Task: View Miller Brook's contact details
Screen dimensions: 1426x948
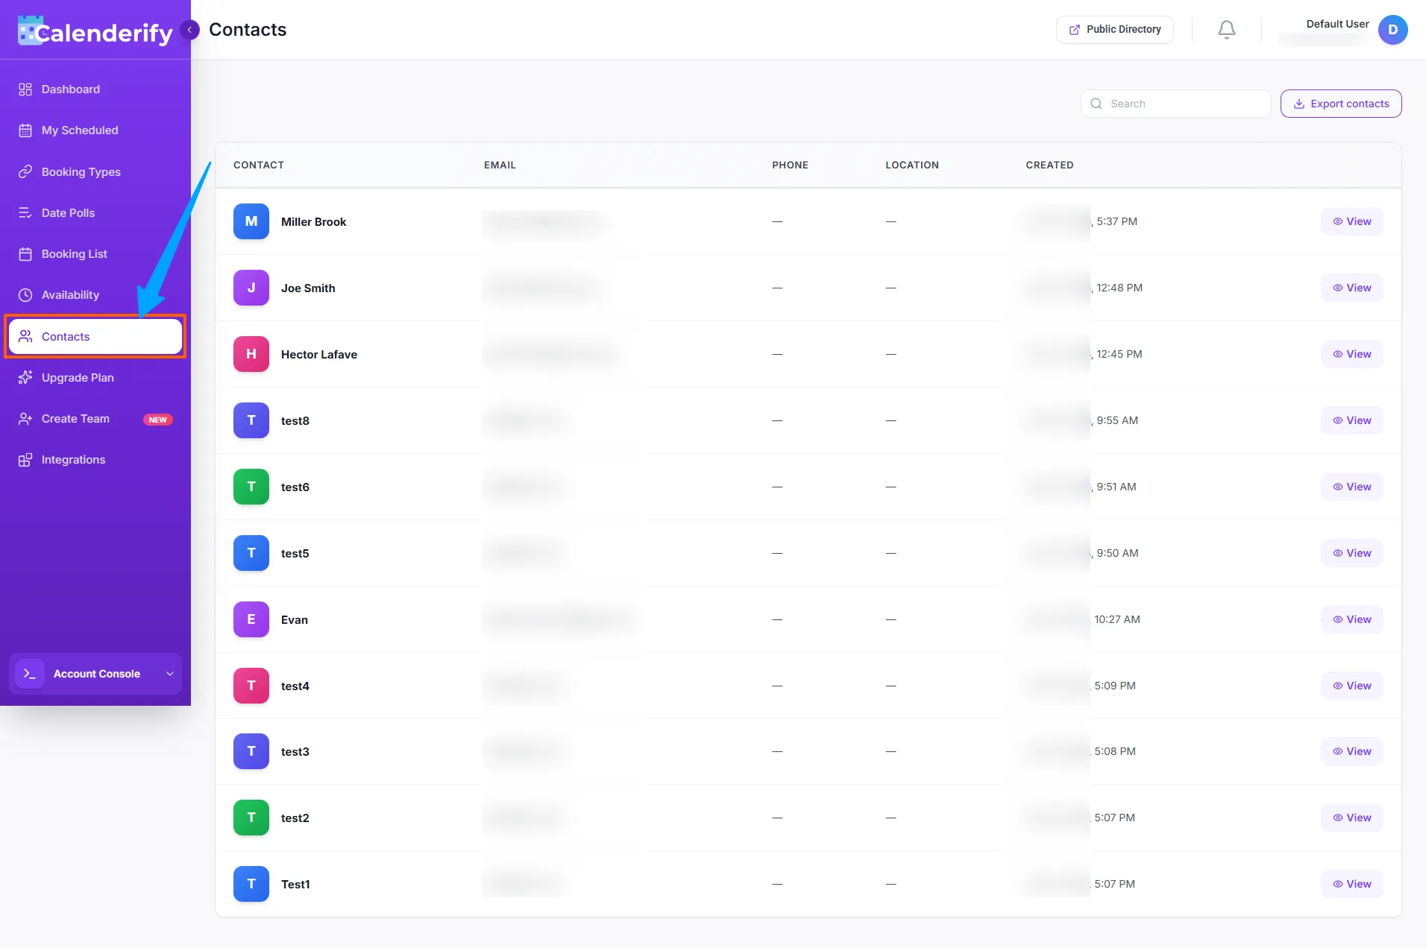Action: [1351, 221]
